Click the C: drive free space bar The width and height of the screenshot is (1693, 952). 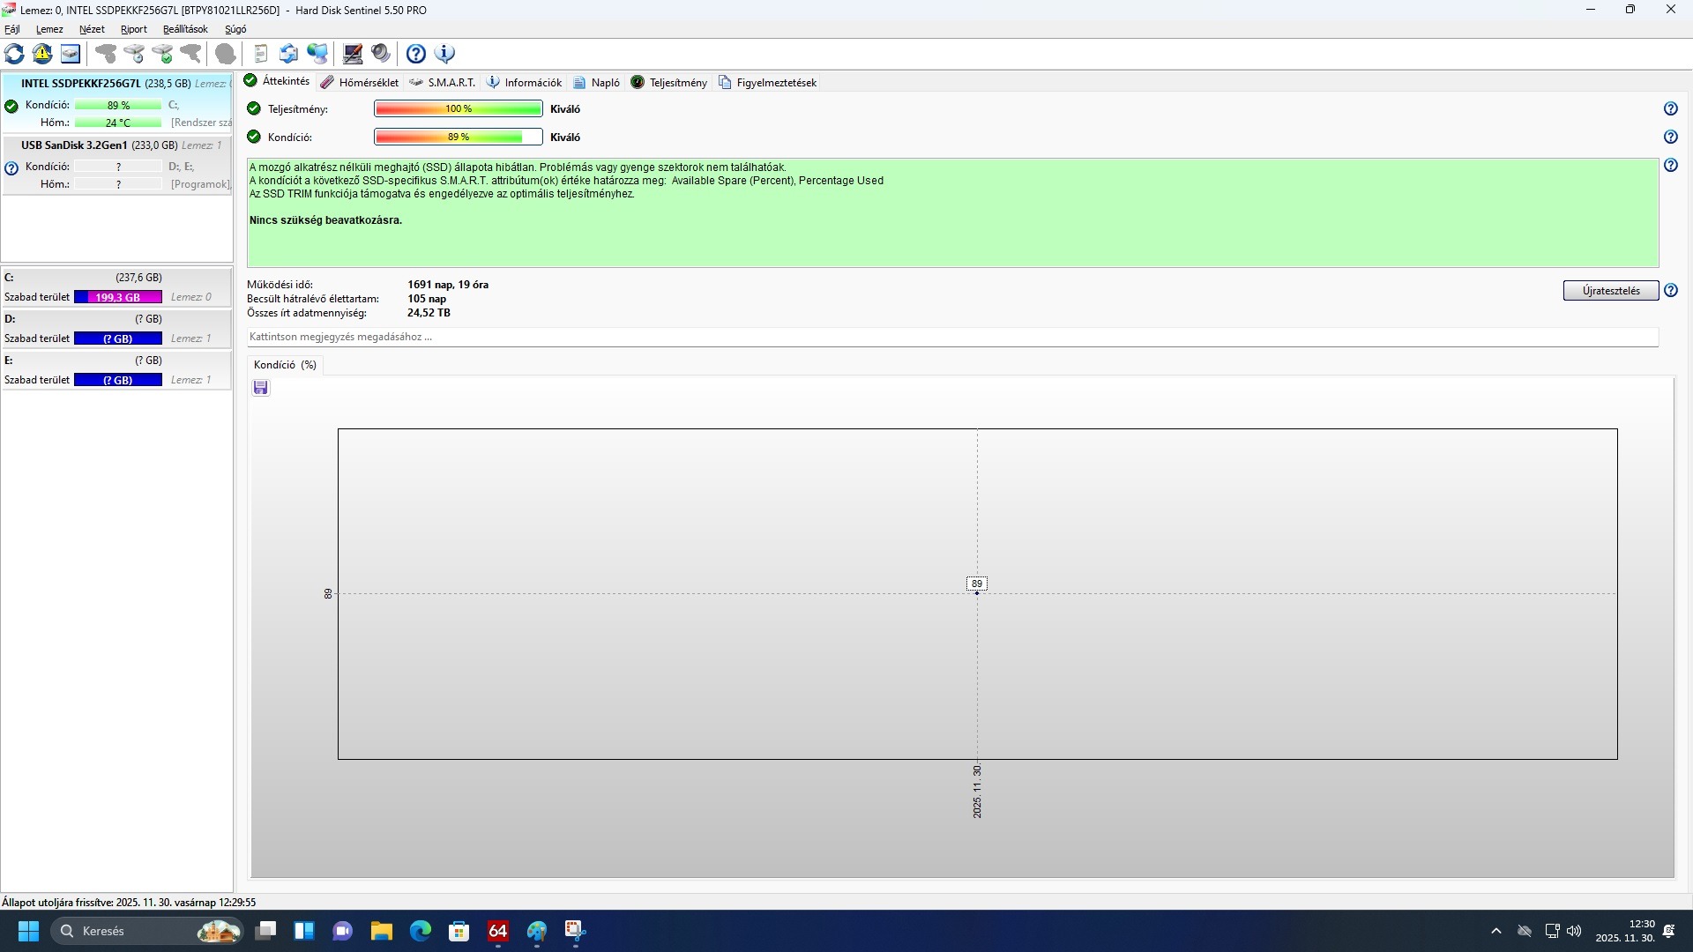coord(118,297)
